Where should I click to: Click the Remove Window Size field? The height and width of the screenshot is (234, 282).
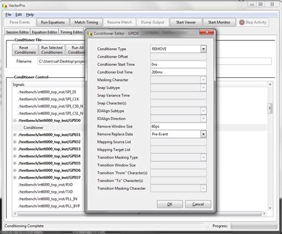coord(178,127)
